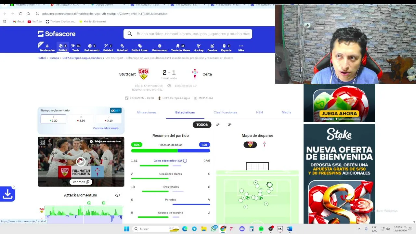Open the Gmail bookmark
The image size is (416, 234).
18,21
